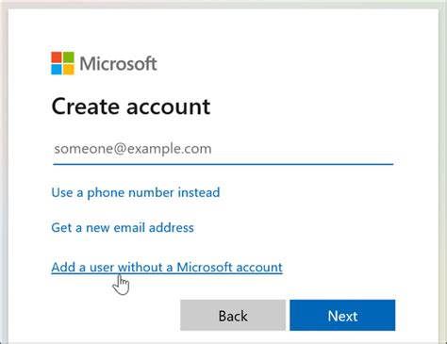Continue with the blue Next button
The image size is (447, 344).
click(x=342, y=316)
